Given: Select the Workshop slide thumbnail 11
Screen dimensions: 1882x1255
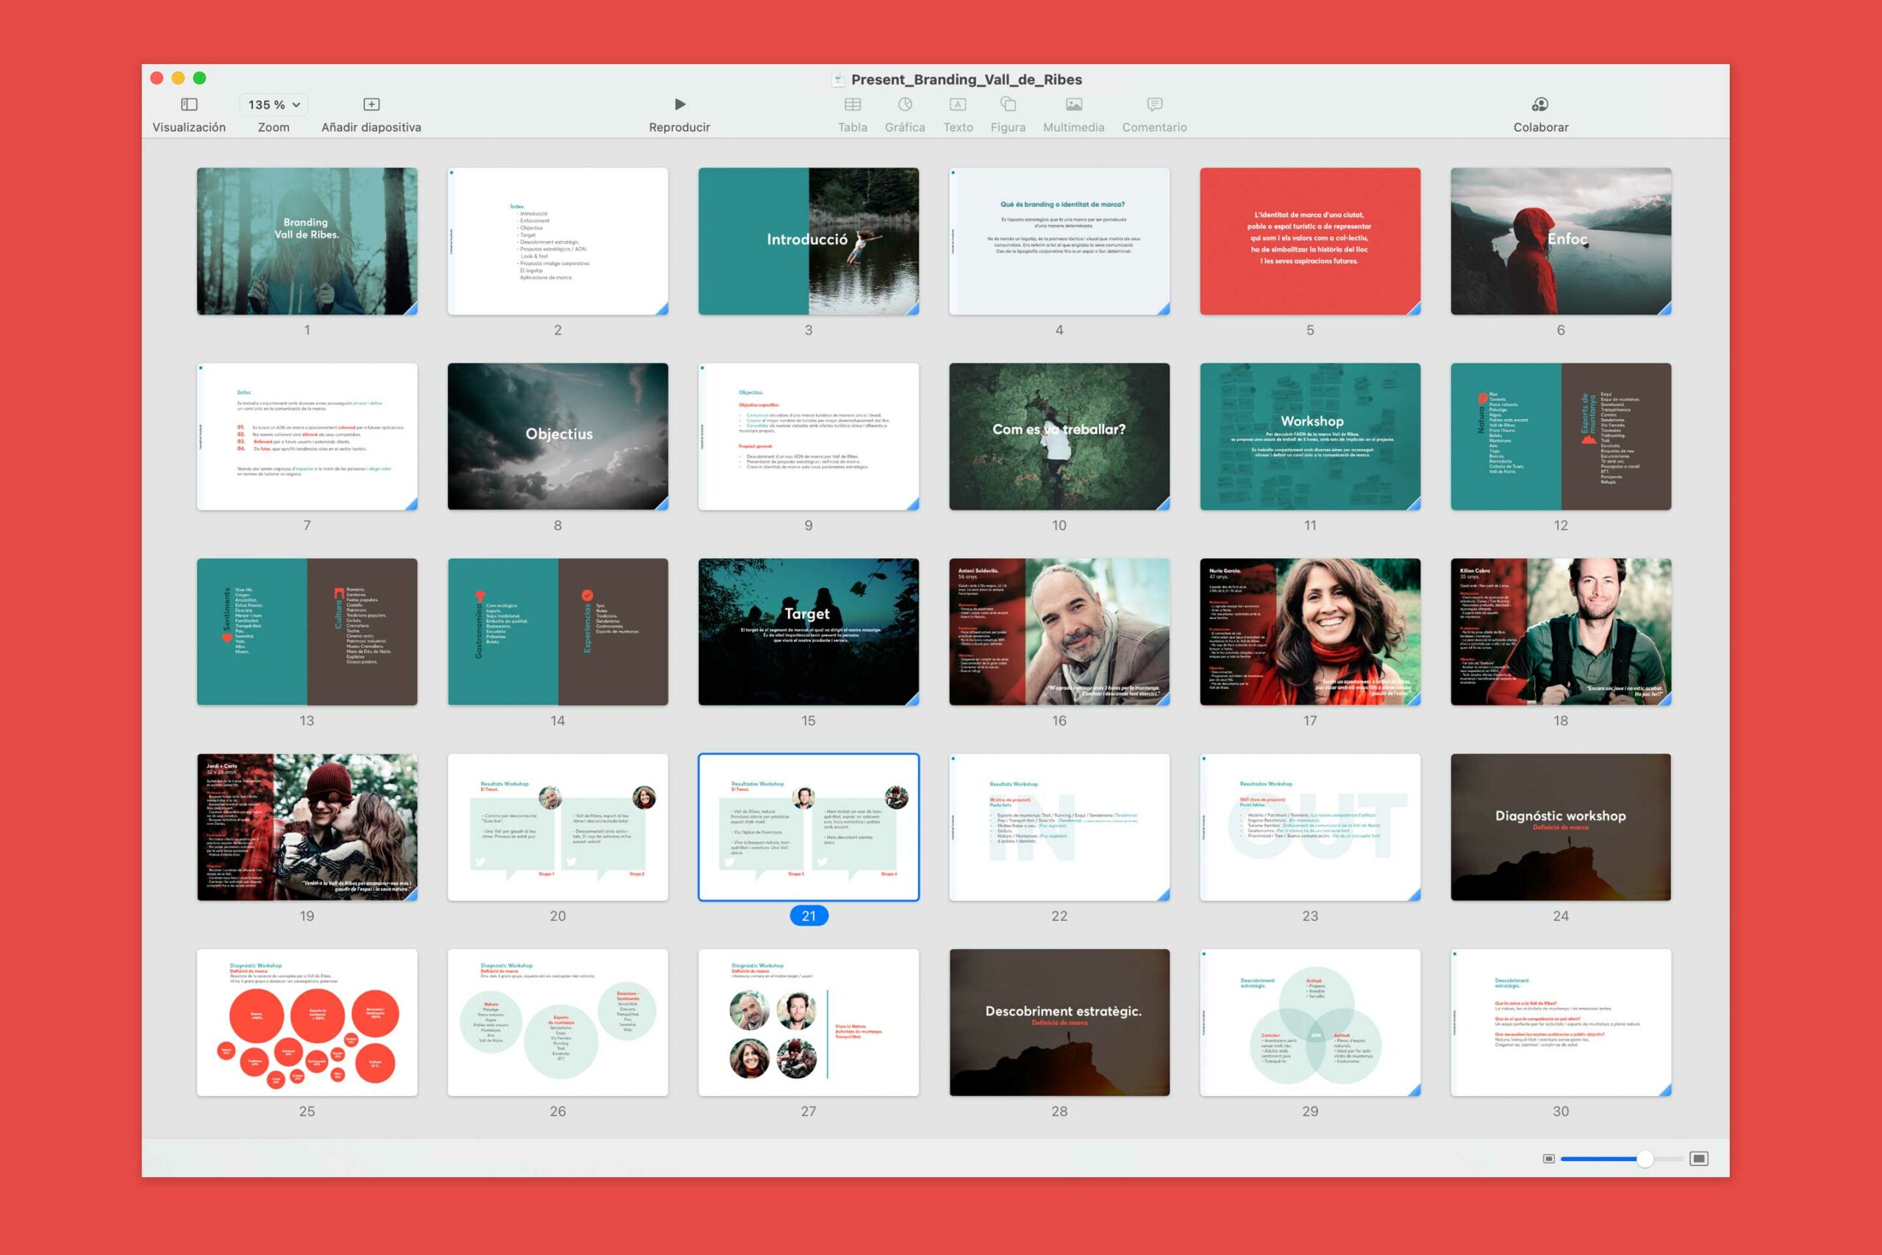Looking at the screenshot, I should 1310,436.
